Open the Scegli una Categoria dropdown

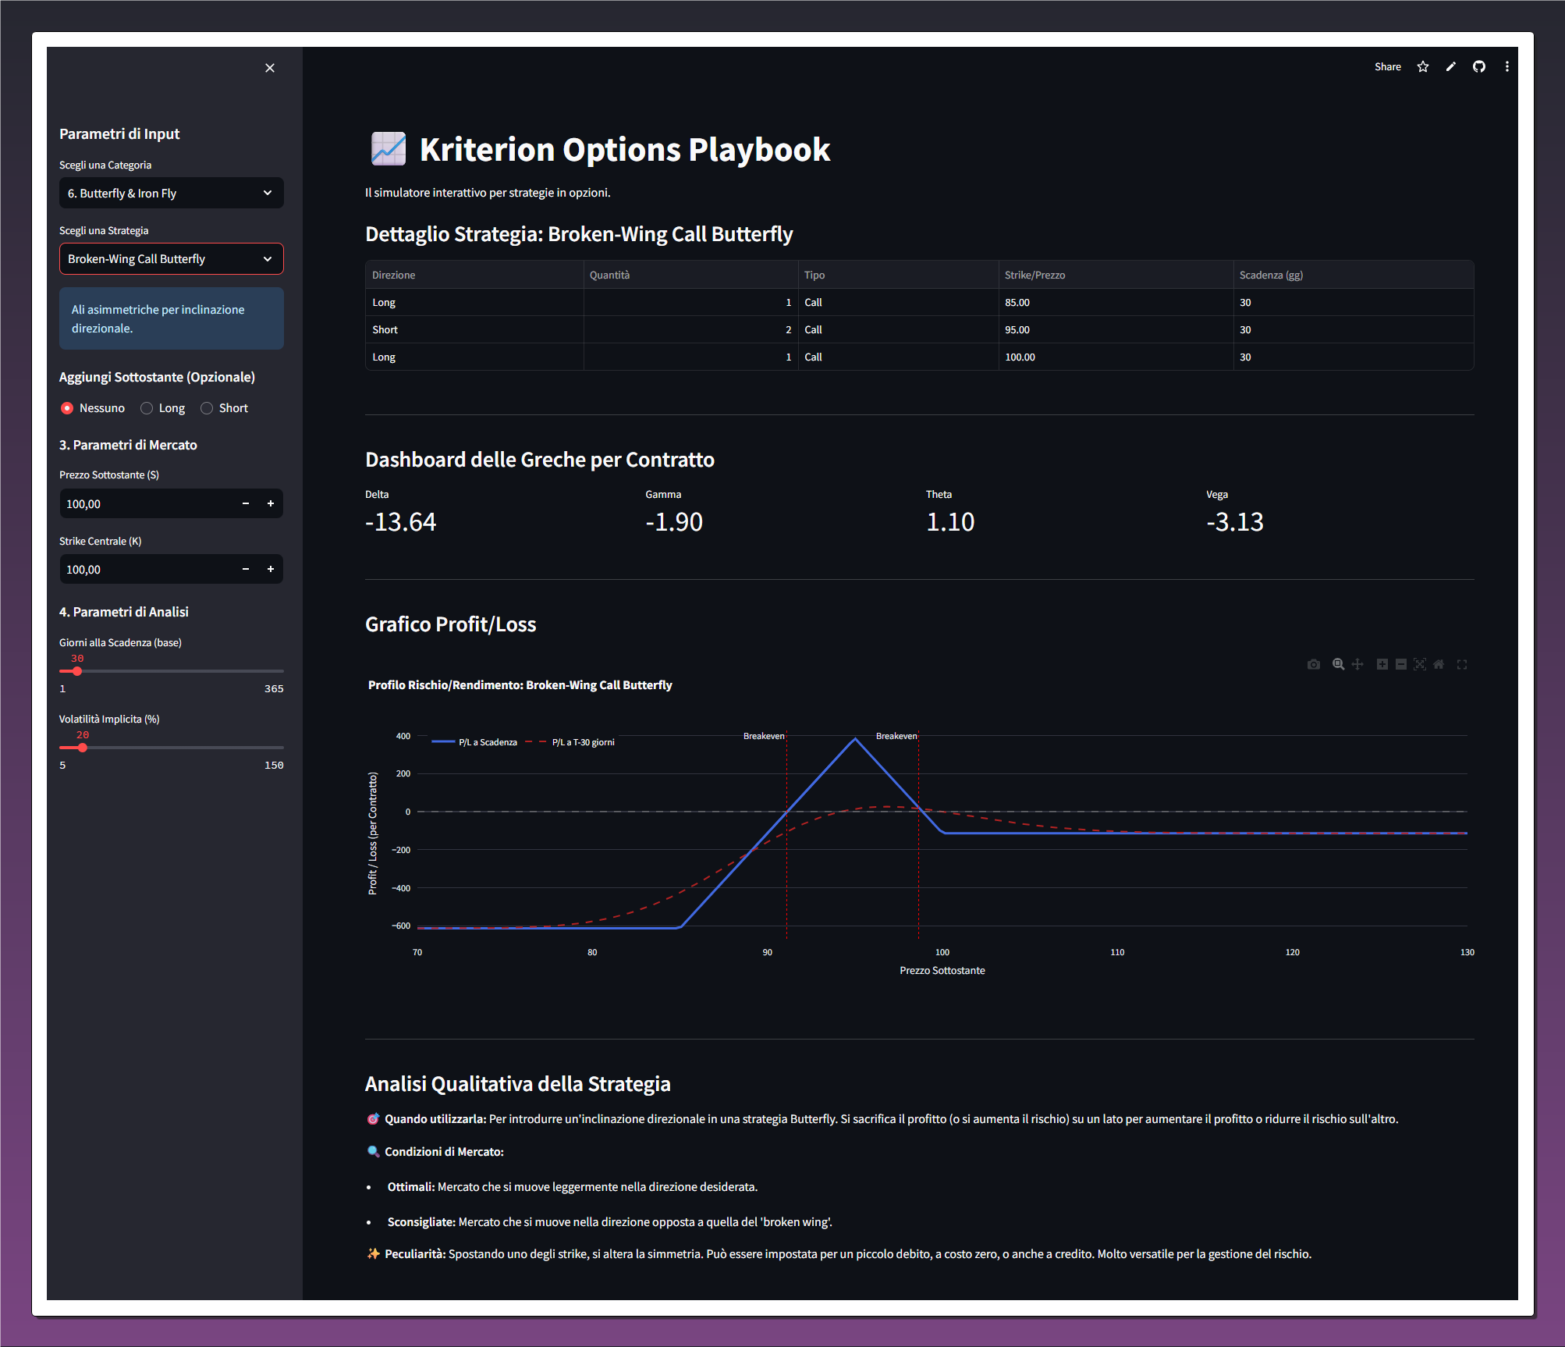[171, 193]
